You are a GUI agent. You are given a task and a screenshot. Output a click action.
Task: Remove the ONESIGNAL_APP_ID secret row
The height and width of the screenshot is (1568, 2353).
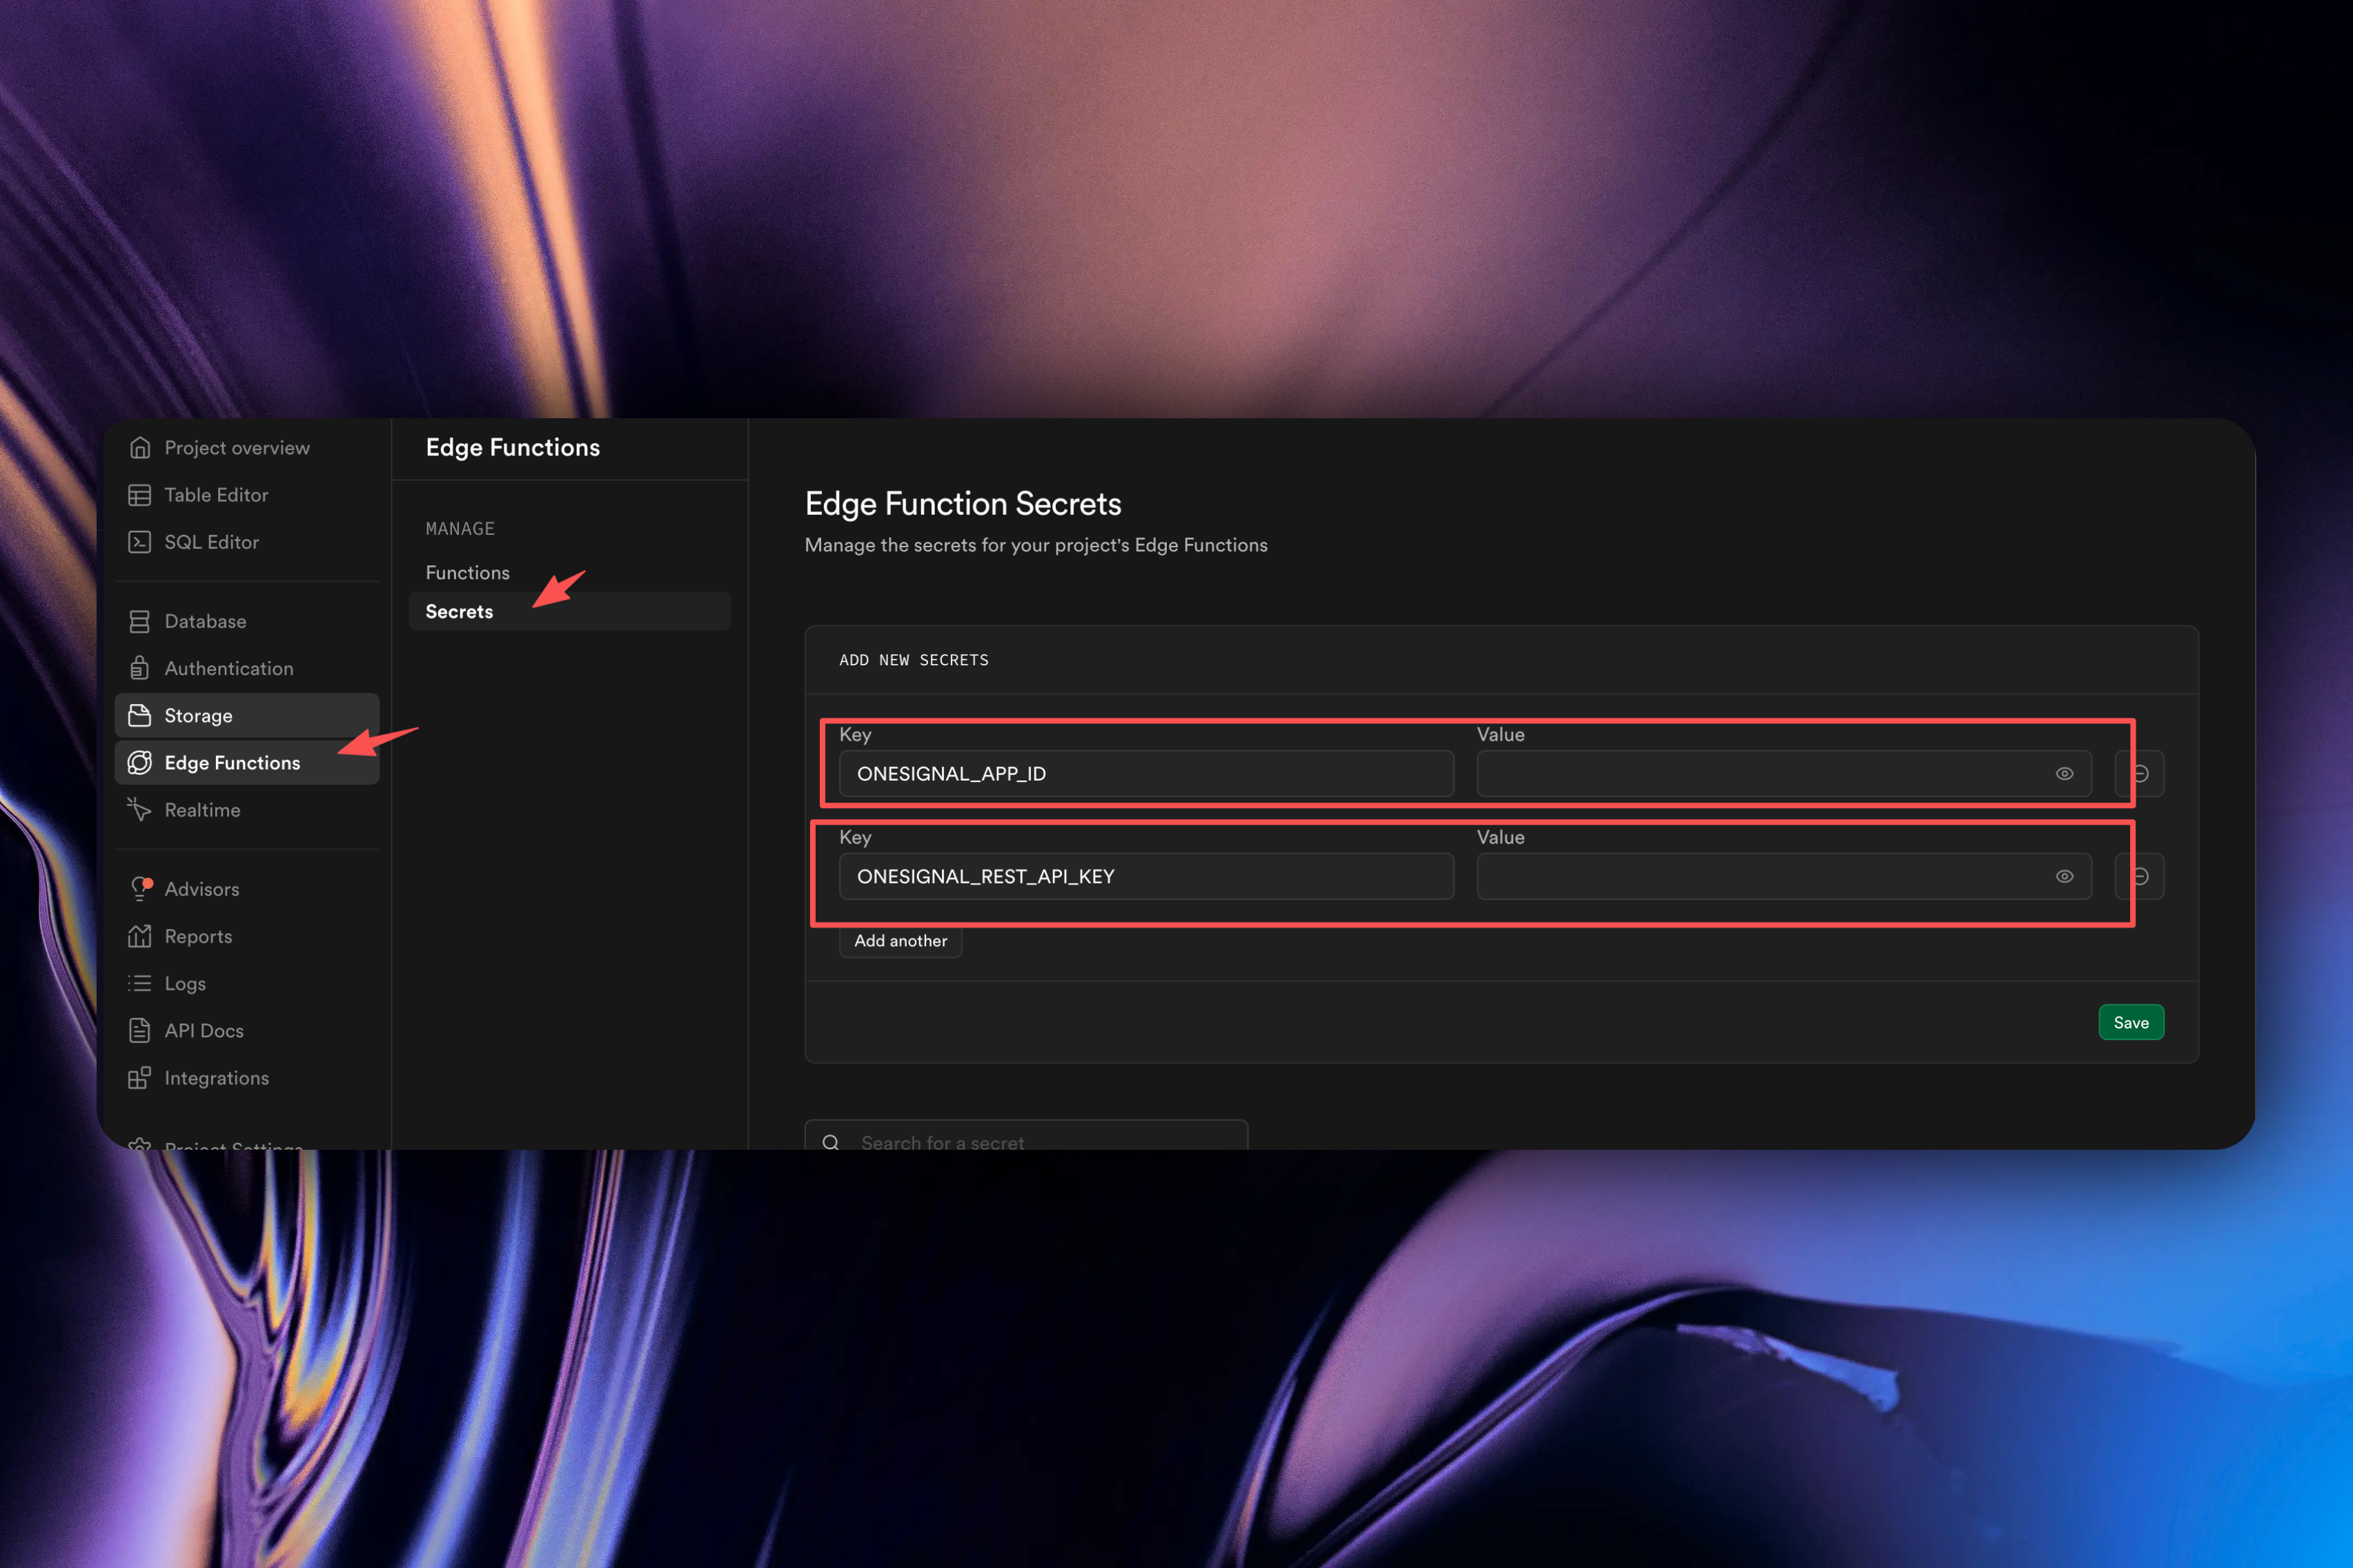(2141, 774)
